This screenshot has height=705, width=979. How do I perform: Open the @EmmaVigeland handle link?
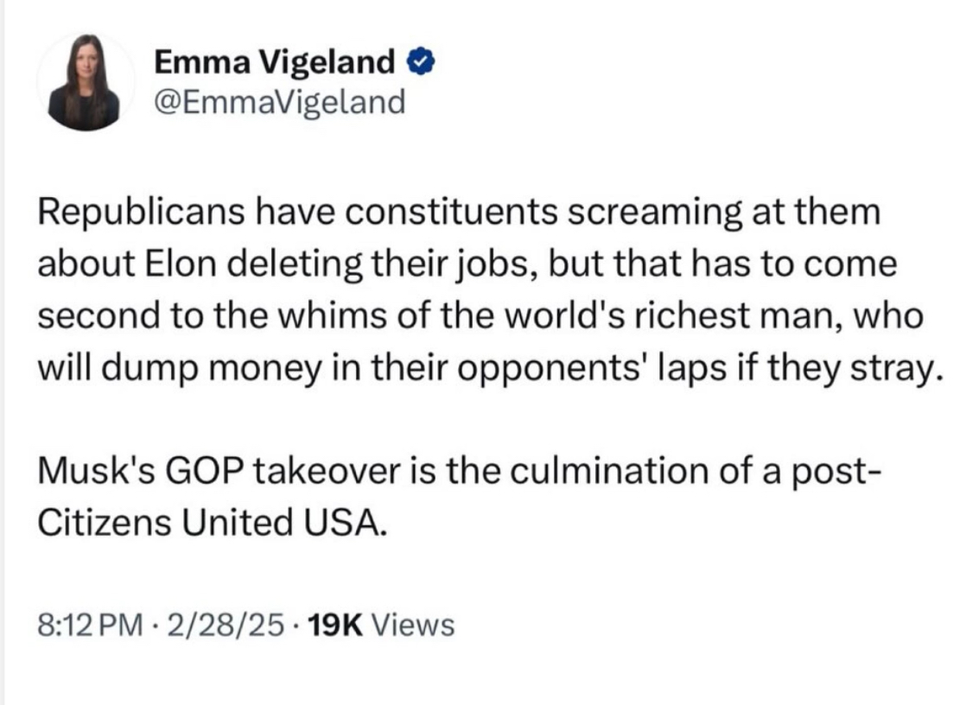[279, 103]
